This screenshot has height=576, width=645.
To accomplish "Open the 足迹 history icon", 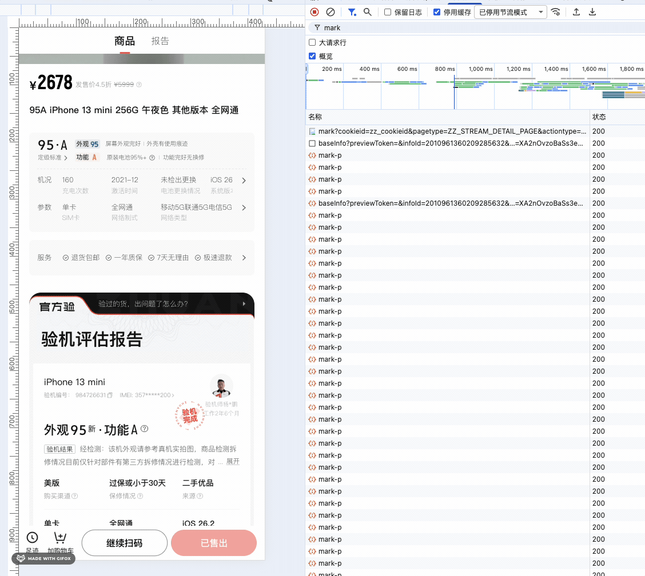I will pos(32,538).
